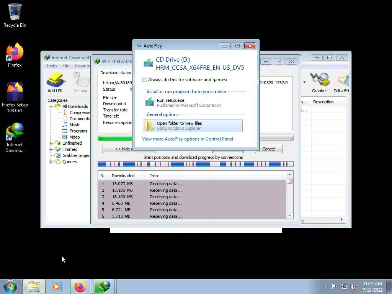Select connection row 4 with 6.463 MB

pos(192,203)
